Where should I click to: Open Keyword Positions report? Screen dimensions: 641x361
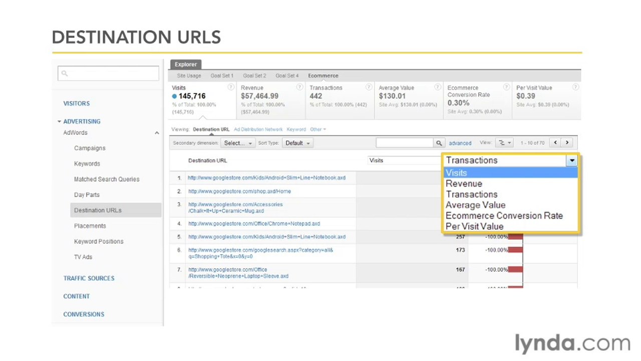(x=99, y=242)
